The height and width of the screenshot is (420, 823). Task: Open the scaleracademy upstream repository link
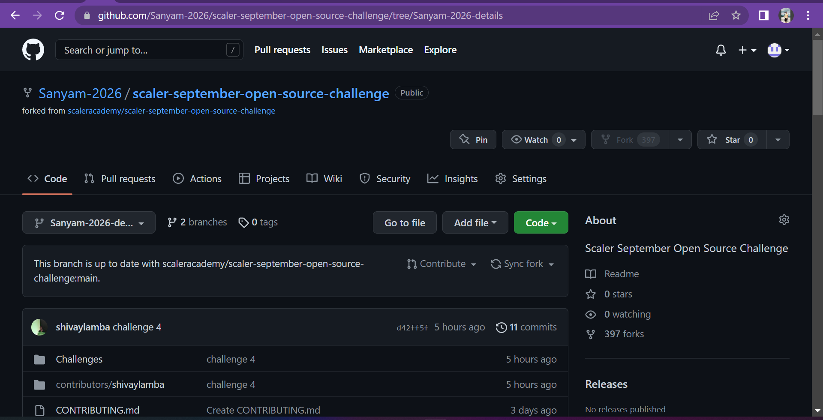point(171,111)
